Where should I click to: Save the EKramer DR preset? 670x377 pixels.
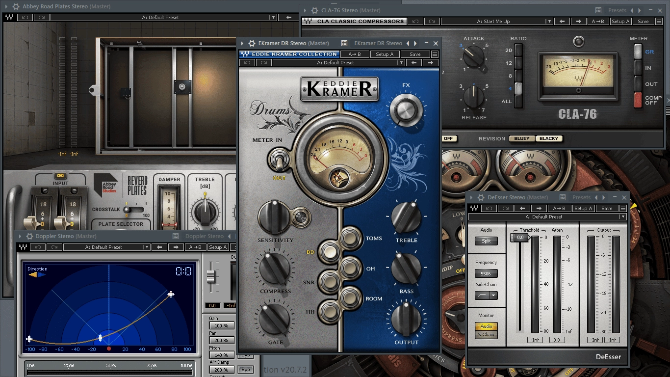(415, 54)
